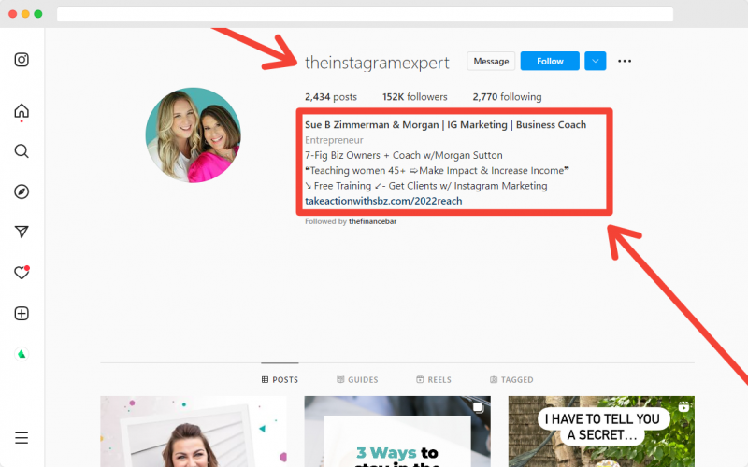Select the POSTS tab
The image size is (748, 467).
point(280,379)
